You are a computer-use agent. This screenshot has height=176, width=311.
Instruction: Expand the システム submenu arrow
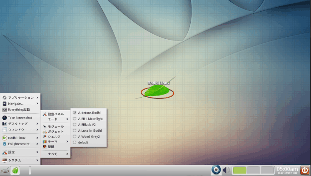[x=37, y=160]
